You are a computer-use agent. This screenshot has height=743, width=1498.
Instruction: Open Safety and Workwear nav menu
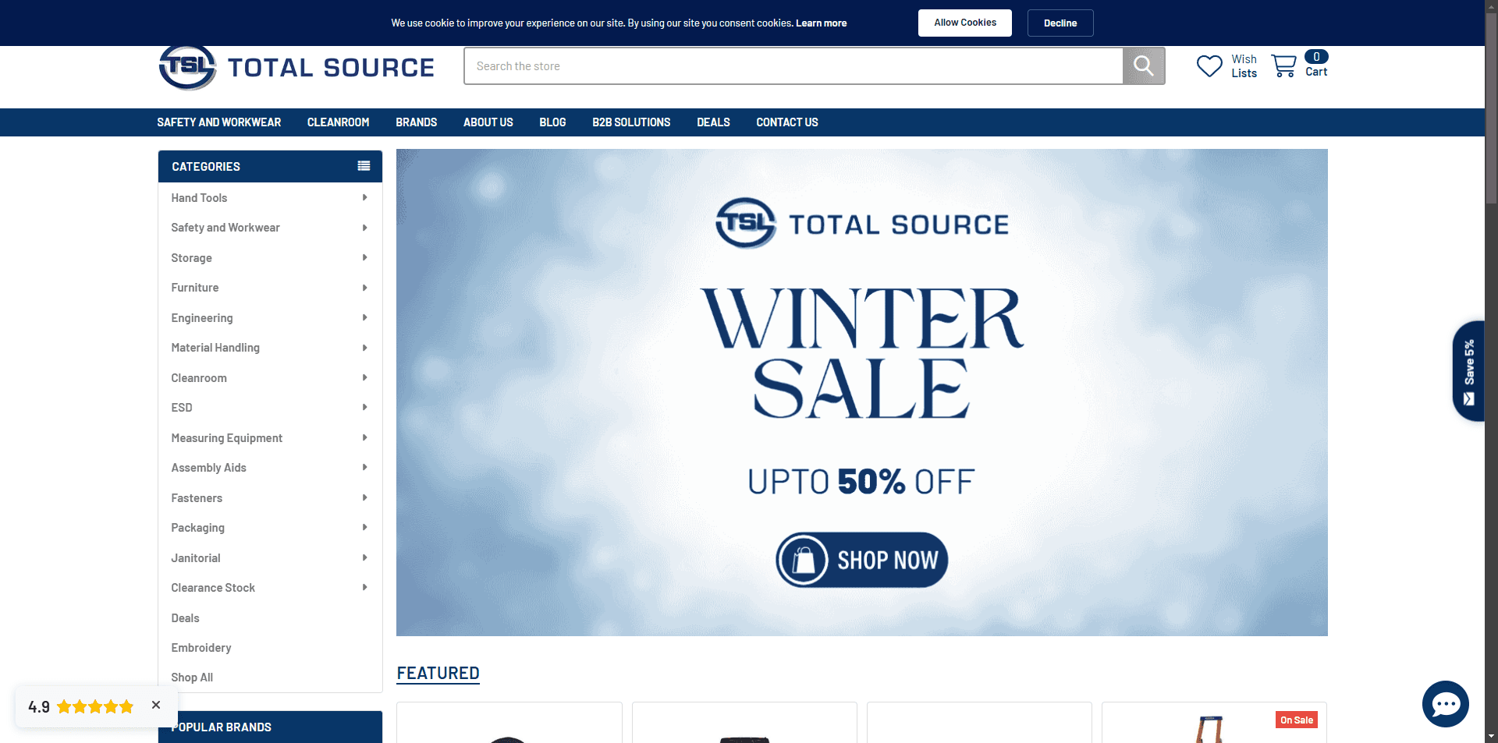click(x=219, y=122)
